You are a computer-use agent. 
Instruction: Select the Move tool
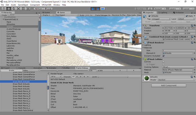9,9
